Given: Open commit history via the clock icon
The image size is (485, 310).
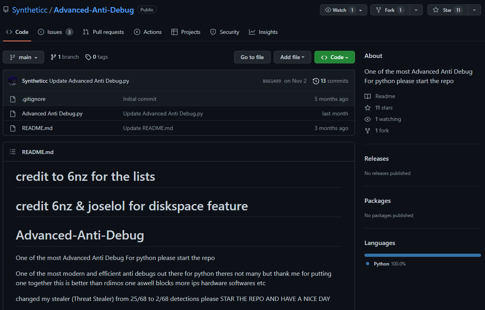Looking at the screenshot, I should (316, 81).
